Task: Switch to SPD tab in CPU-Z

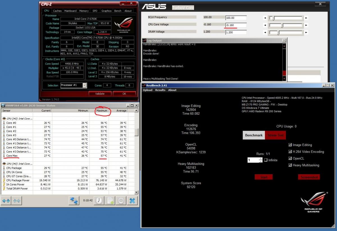Action: [x=95, y=11]
